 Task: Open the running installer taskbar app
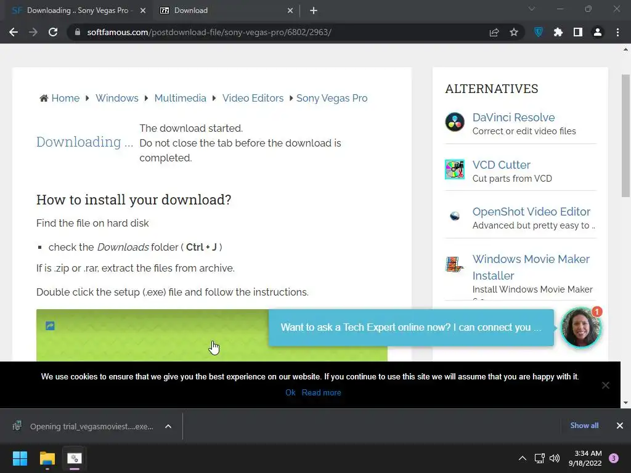(x=75, y=458)
